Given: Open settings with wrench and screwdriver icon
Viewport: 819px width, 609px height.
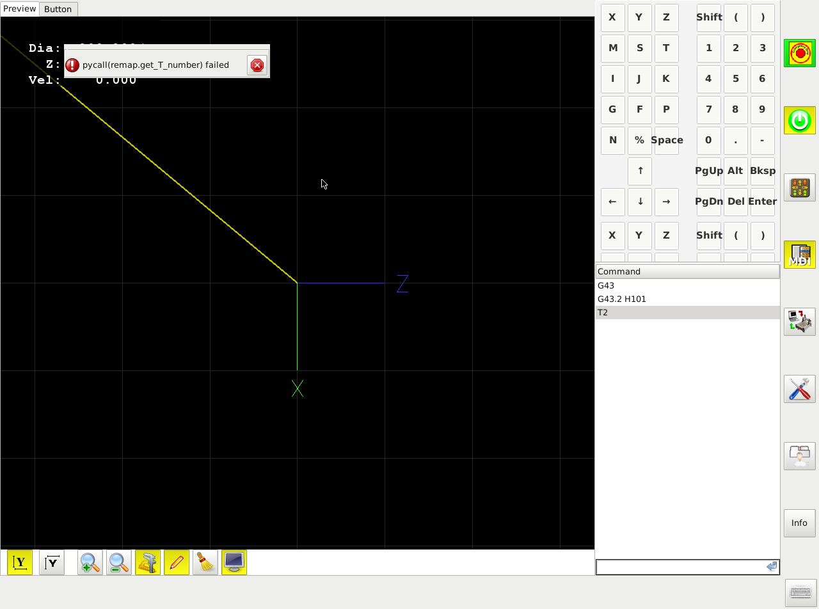Looking at the screenshot, I should coord(799,389).
